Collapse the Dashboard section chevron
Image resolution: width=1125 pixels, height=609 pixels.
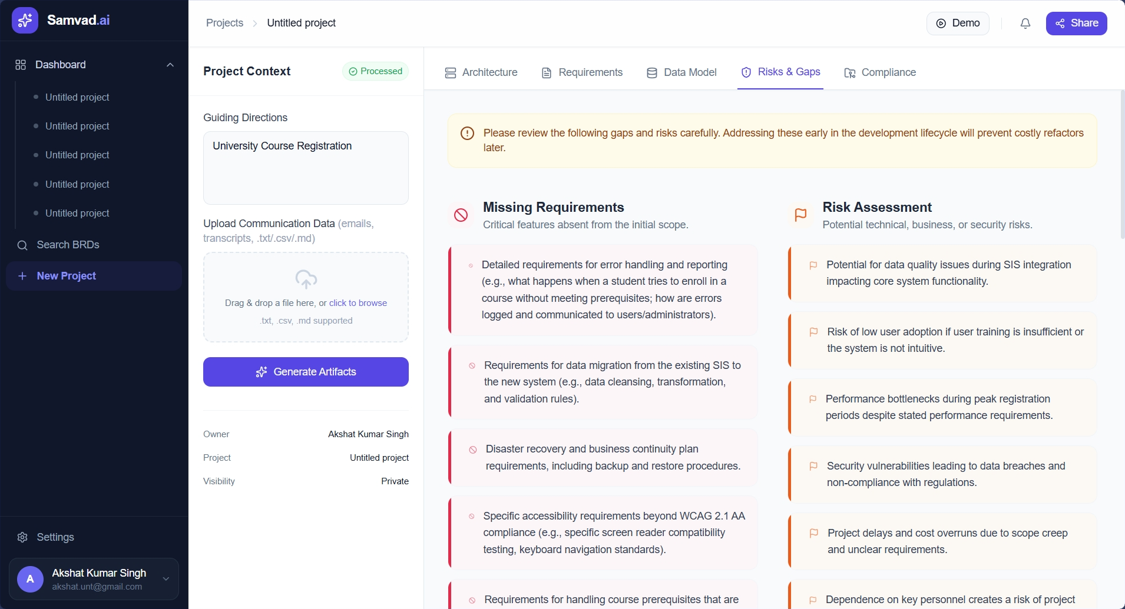tap(170, 65)
